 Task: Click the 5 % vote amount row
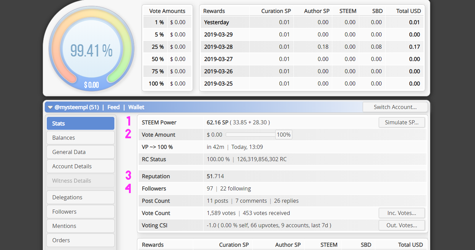click(x=167, y=35)
